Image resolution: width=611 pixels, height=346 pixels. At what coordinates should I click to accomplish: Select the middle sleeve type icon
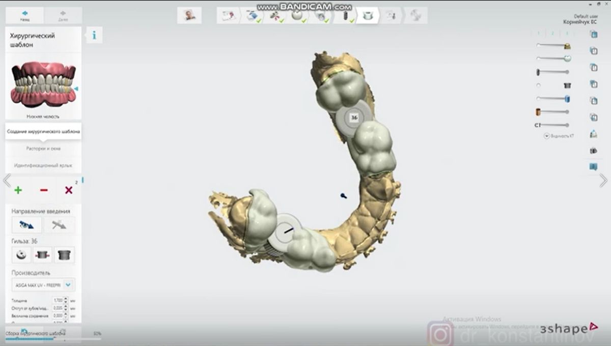click(43, 254)
